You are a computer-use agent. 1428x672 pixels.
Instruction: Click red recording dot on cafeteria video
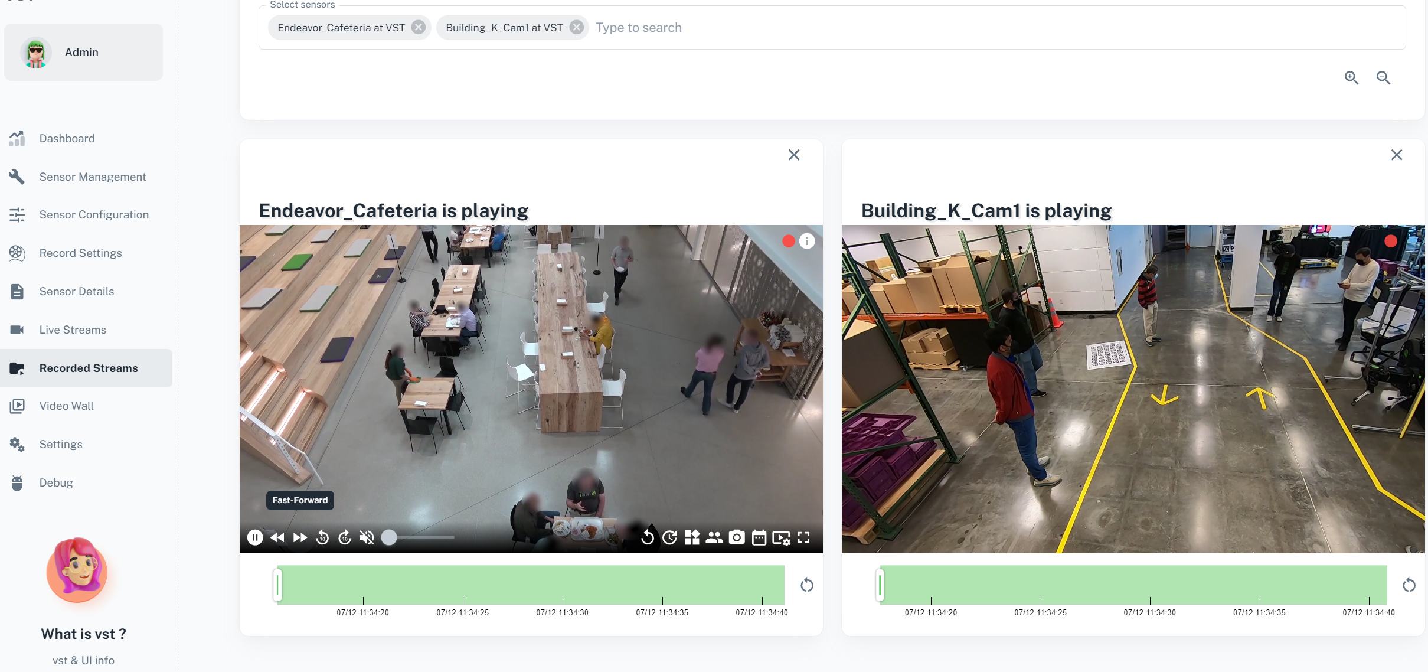(789, 241)
